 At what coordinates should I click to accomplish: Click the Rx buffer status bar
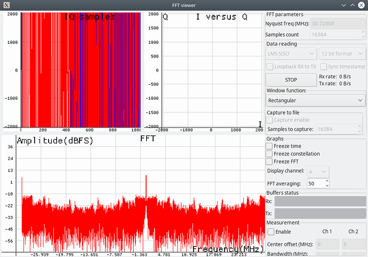pos(319,201)
